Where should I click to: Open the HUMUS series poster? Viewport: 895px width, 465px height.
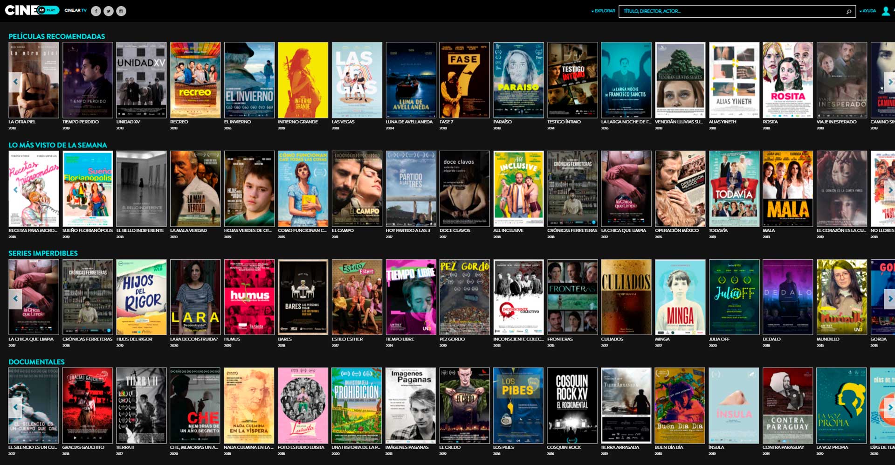pyautogui.click(x=249, y=297)
